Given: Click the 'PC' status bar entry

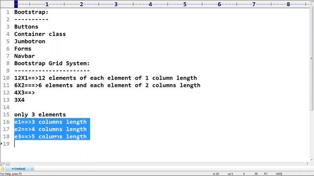Looking at the screenshot, I should 266,174.
